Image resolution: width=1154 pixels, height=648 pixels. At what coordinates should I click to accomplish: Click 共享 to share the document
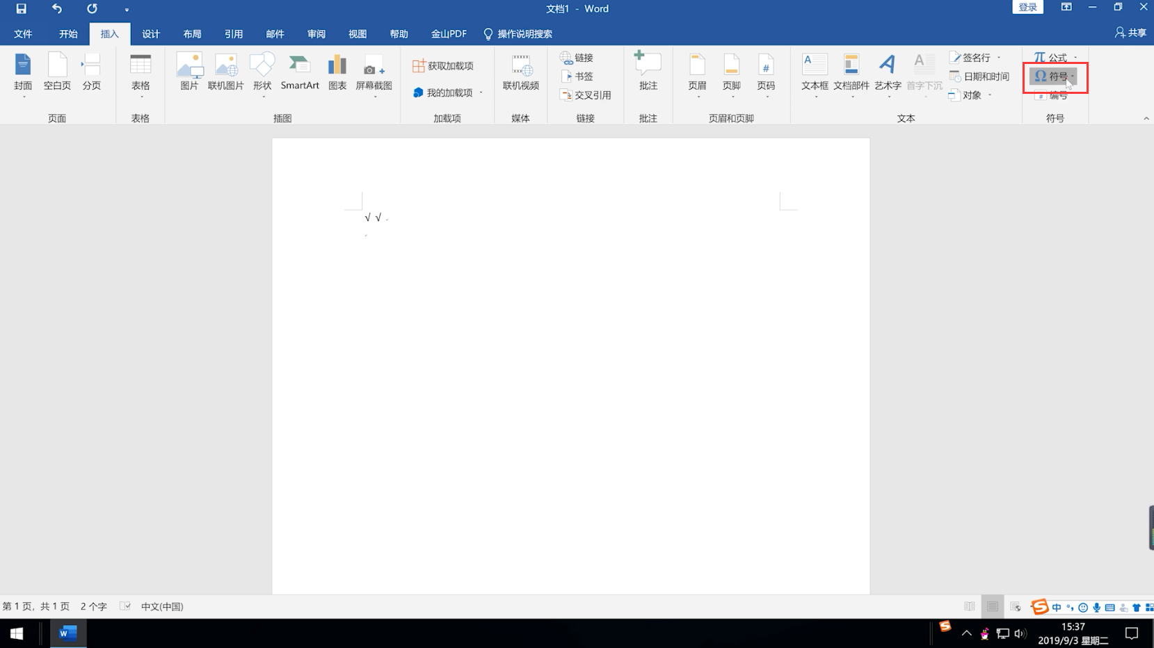[x=1130, y=33]
